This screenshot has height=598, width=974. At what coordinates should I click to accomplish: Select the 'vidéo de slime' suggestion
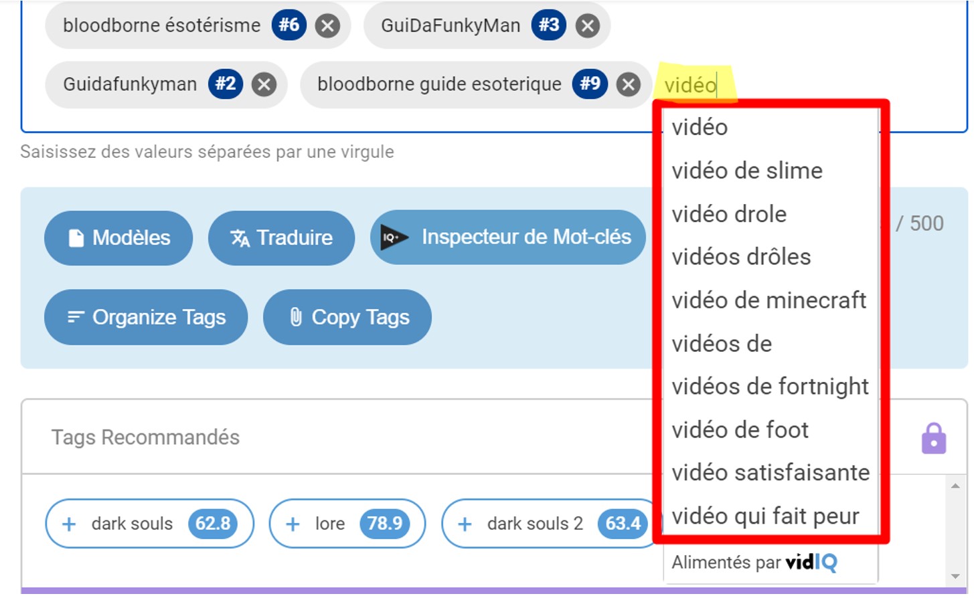pos(770,171)
